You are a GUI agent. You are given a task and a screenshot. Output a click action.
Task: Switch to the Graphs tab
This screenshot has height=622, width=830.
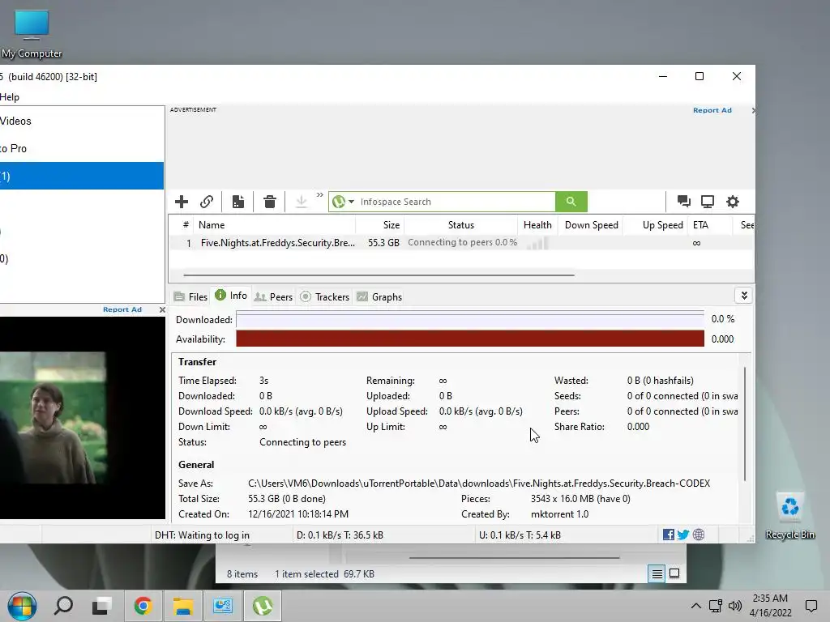pos(379,296)
